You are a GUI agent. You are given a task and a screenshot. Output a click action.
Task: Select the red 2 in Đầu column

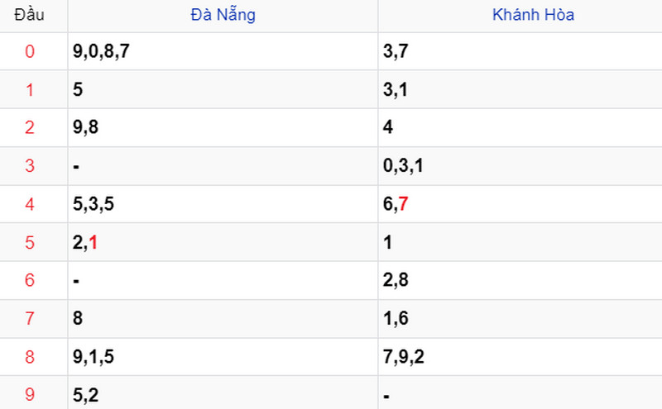click(30, 127)
